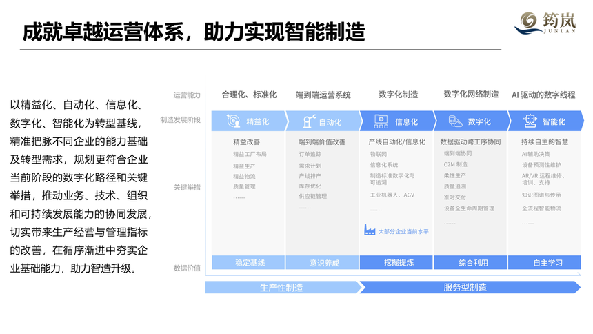Click the Junlan logo

[545, 23]
